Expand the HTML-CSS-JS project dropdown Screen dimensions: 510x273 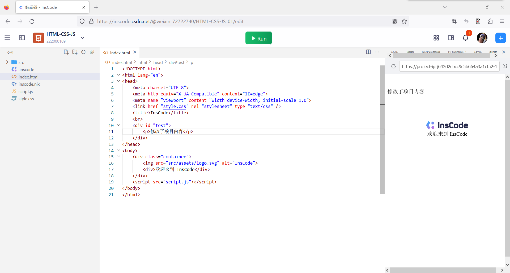[83, 38]
